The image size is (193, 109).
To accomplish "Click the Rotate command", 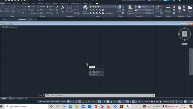I will click(41, 7).
